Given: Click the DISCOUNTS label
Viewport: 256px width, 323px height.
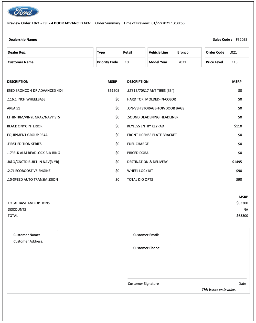Looking at the screenshot, I should pyautogui.click(x=17, y=209).
